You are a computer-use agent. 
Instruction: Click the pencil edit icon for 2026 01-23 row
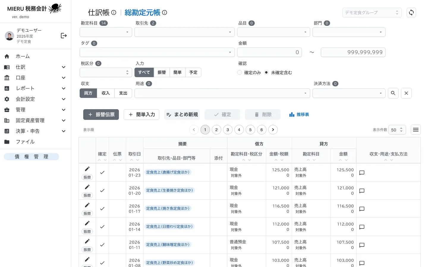tap(87, 169)
